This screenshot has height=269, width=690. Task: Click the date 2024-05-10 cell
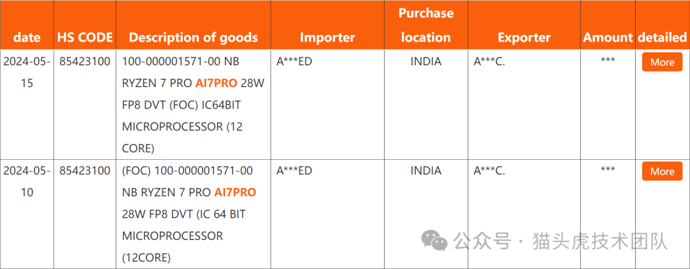tap(27, 181)
